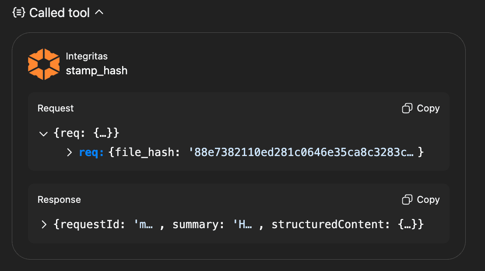Click the duplicate-pages icon next to Response Copy

tap(408, 199)
